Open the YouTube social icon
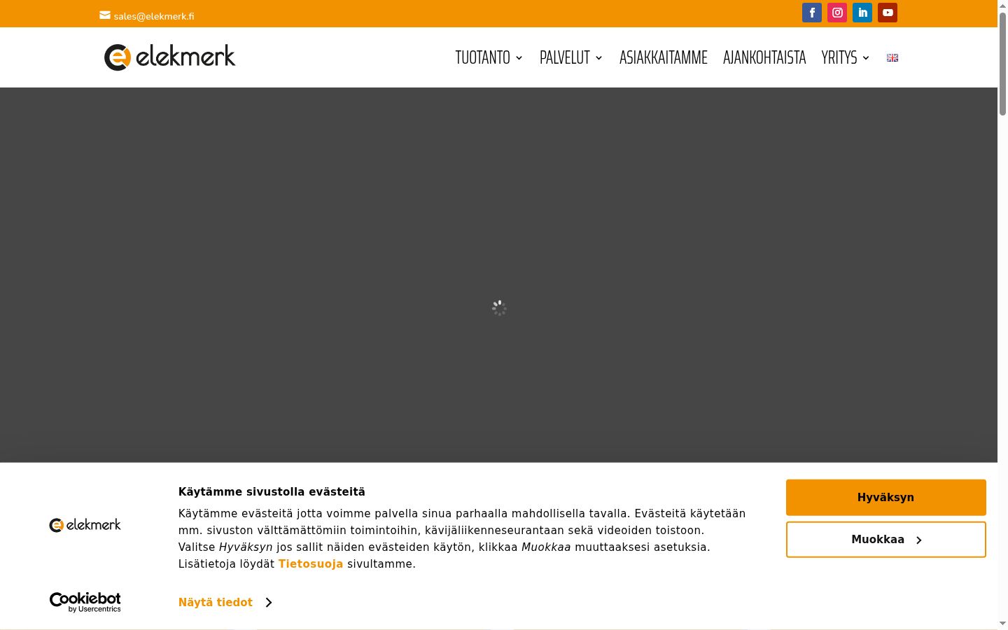This screenshot has height=630, width=1008. pos(888,13)
